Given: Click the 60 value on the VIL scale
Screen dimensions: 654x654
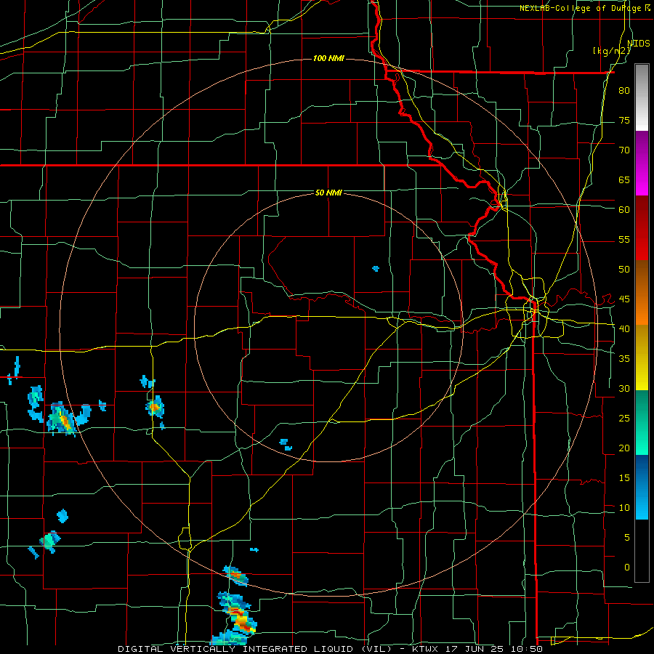Looking at the screenshot, I should coord(624,210).
